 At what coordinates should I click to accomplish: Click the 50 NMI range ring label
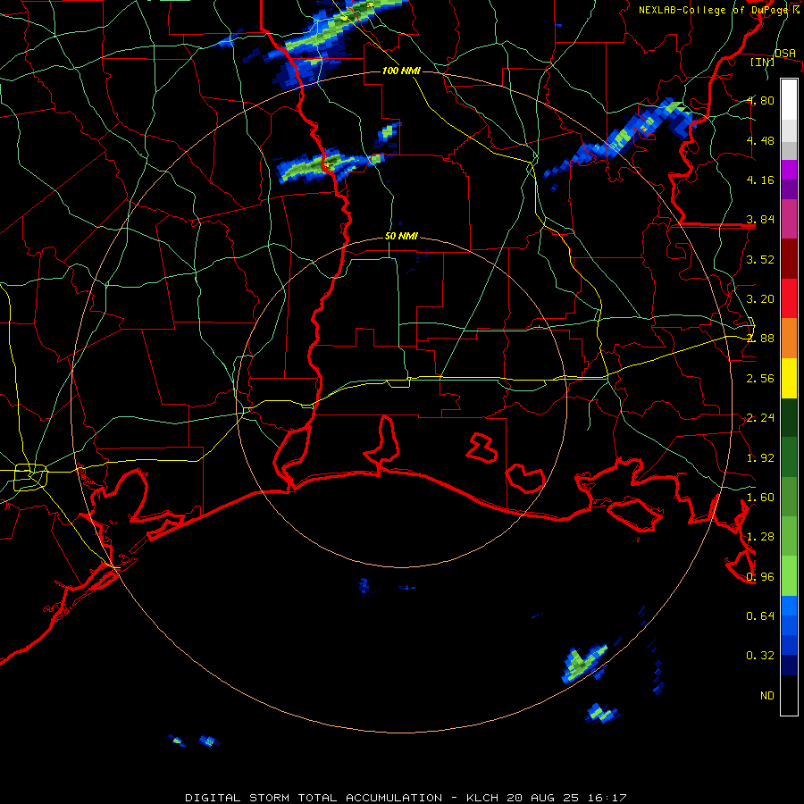pyautogui.click(x=401, y=237)
